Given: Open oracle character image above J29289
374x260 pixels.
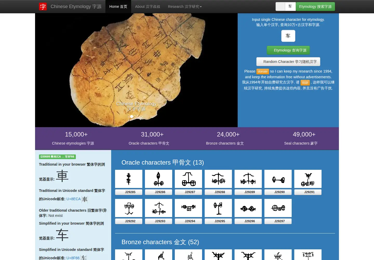Looking at the screenshot, I should pos(248,179).
